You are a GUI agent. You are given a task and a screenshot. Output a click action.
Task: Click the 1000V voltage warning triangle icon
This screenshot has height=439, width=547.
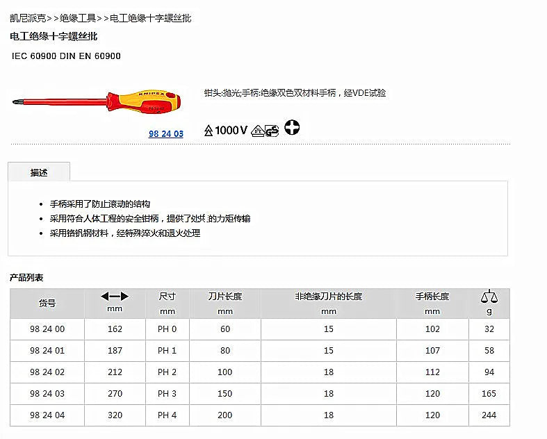pos(209,131)
